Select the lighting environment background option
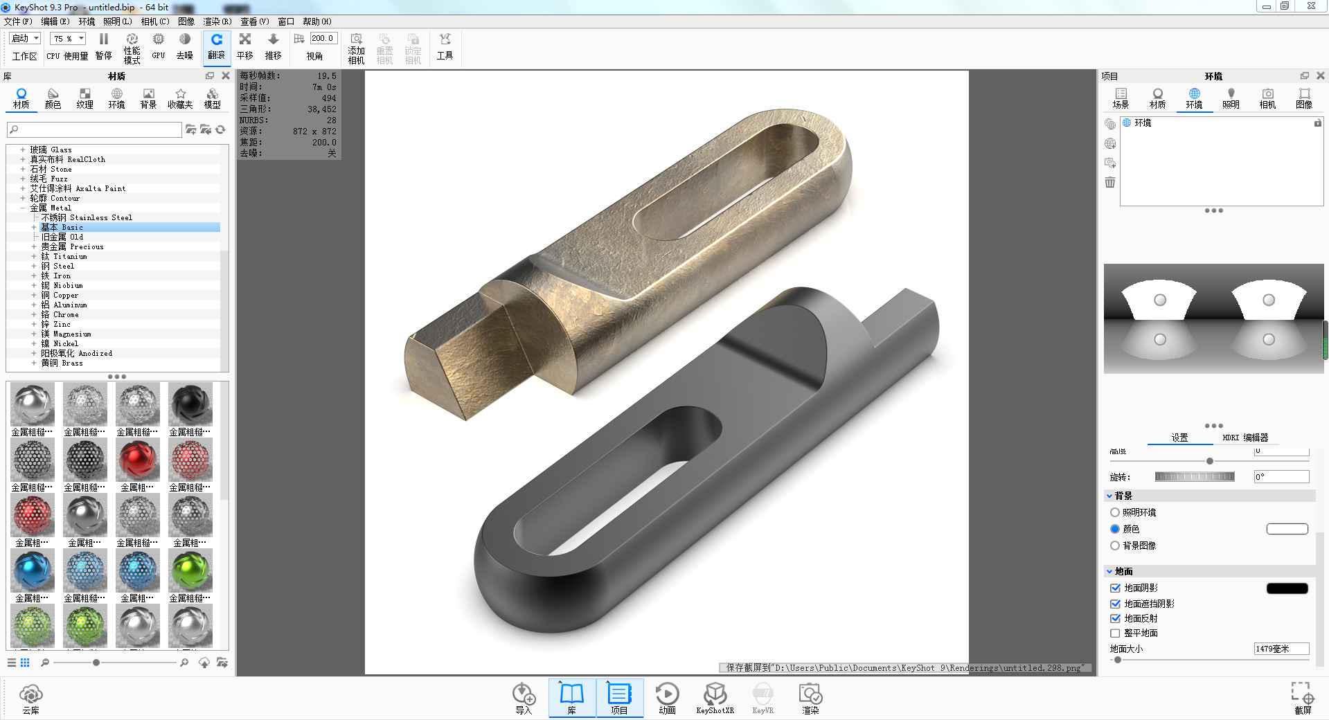1329x720 pixels. point(1115,512)
